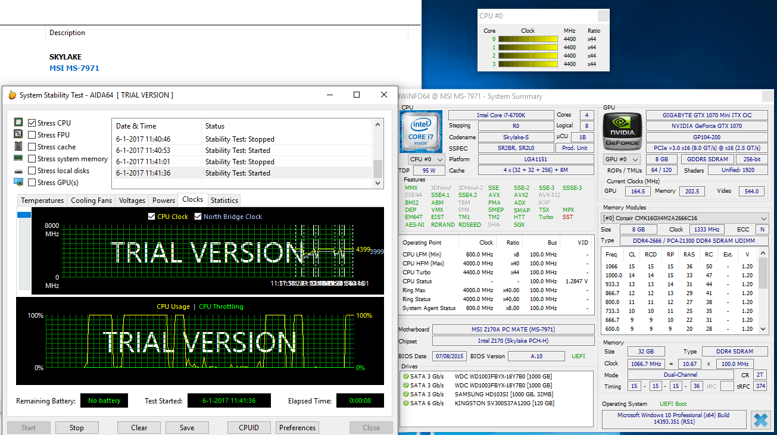777x435 pixels.
Task: Open the GPU #0 selector dropdown
Action: coord(622,159)
